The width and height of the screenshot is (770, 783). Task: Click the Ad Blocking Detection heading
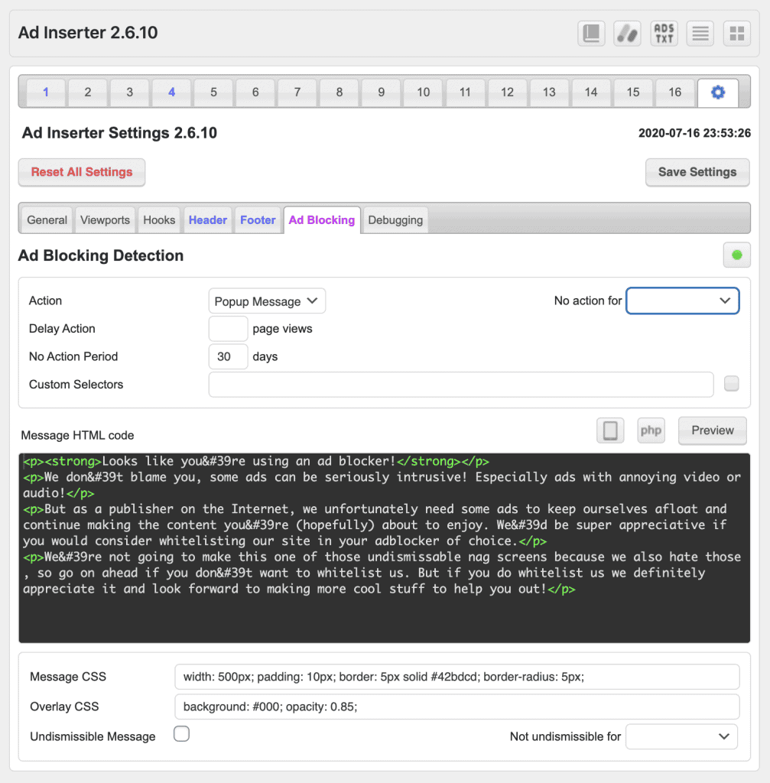coord(101,255)
